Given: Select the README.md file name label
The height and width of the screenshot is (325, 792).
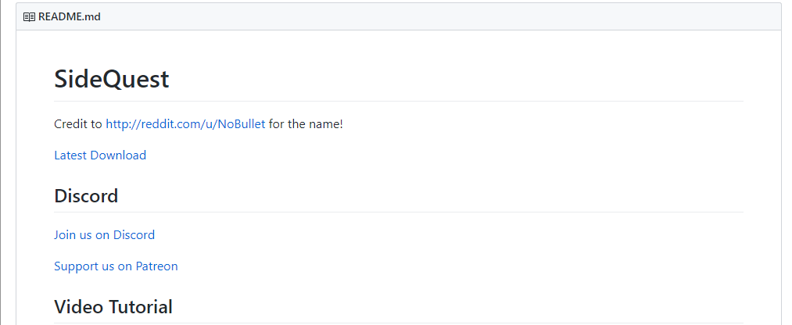Looking at the screenshot, I should (x=70, y=16).
